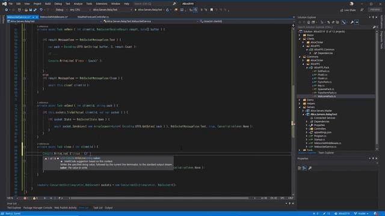Screen dimensions: 385x216
Task: Click the Alice2019 repository in status bar
Action: coord(342,214)
